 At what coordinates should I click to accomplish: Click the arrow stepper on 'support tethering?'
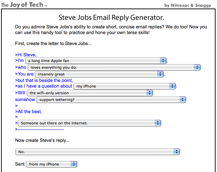(x=183, y=100)
